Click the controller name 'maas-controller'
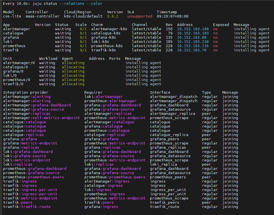This screenshot has width=274, height=215. click(x=42, y=16)
